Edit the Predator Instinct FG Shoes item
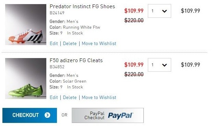 point(54,43)
